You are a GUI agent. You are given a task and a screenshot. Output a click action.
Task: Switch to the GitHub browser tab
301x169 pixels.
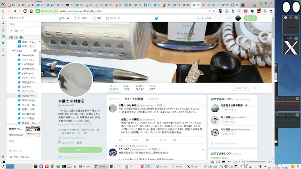pos(69,5)
